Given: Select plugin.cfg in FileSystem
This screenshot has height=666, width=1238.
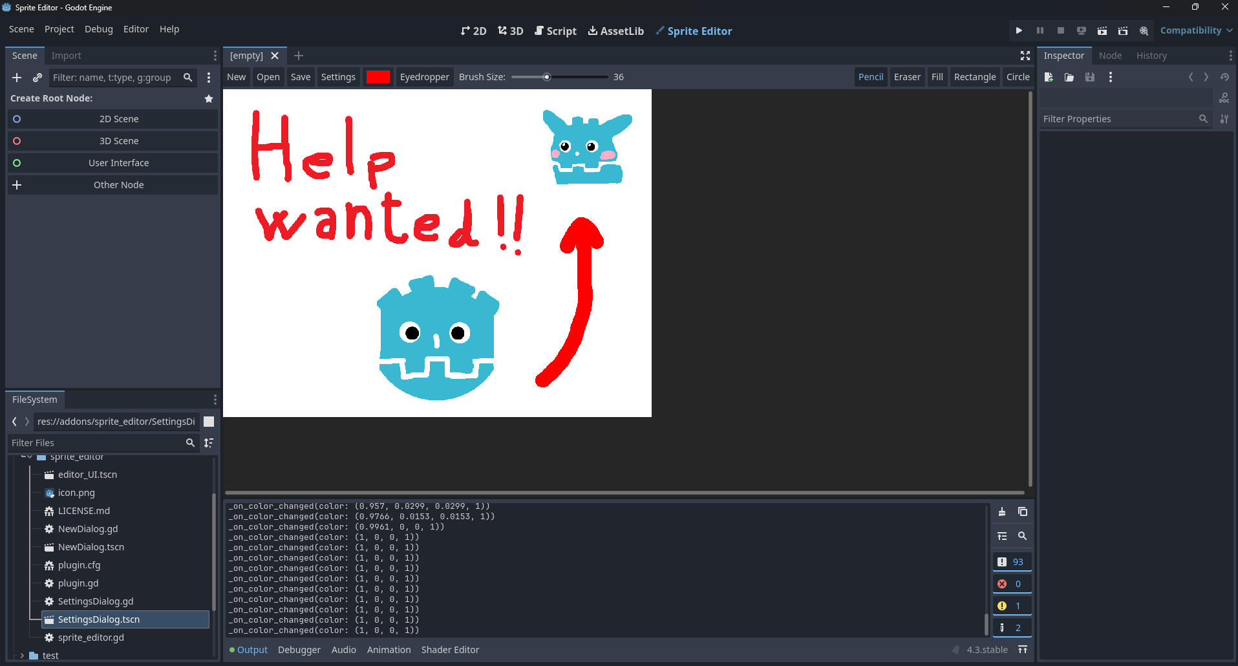Looking at the screenshot, I should [x=79, y=565].
